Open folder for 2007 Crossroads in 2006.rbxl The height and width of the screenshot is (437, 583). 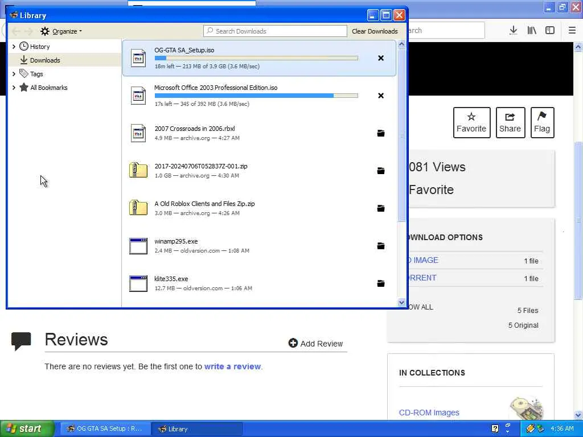click(x=381, y=133)
